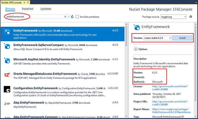Screen dimensions: 198x119
Task: Open the Project URL link
Action: tap(170, 103)
